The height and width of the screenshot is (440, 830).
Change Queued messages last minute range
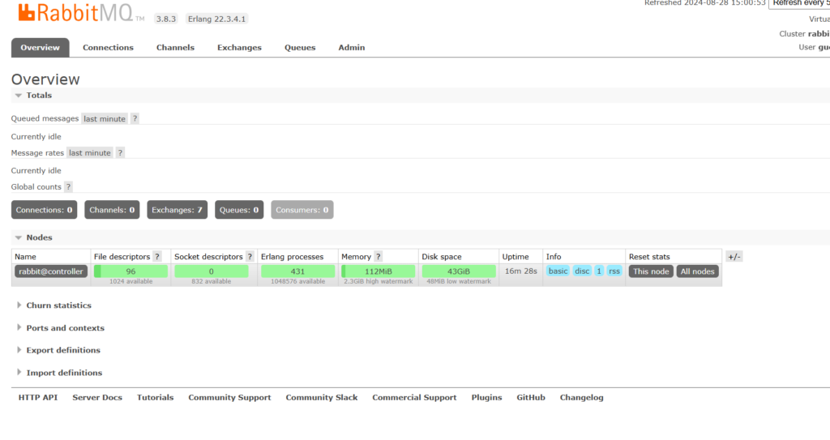(105, 118)
